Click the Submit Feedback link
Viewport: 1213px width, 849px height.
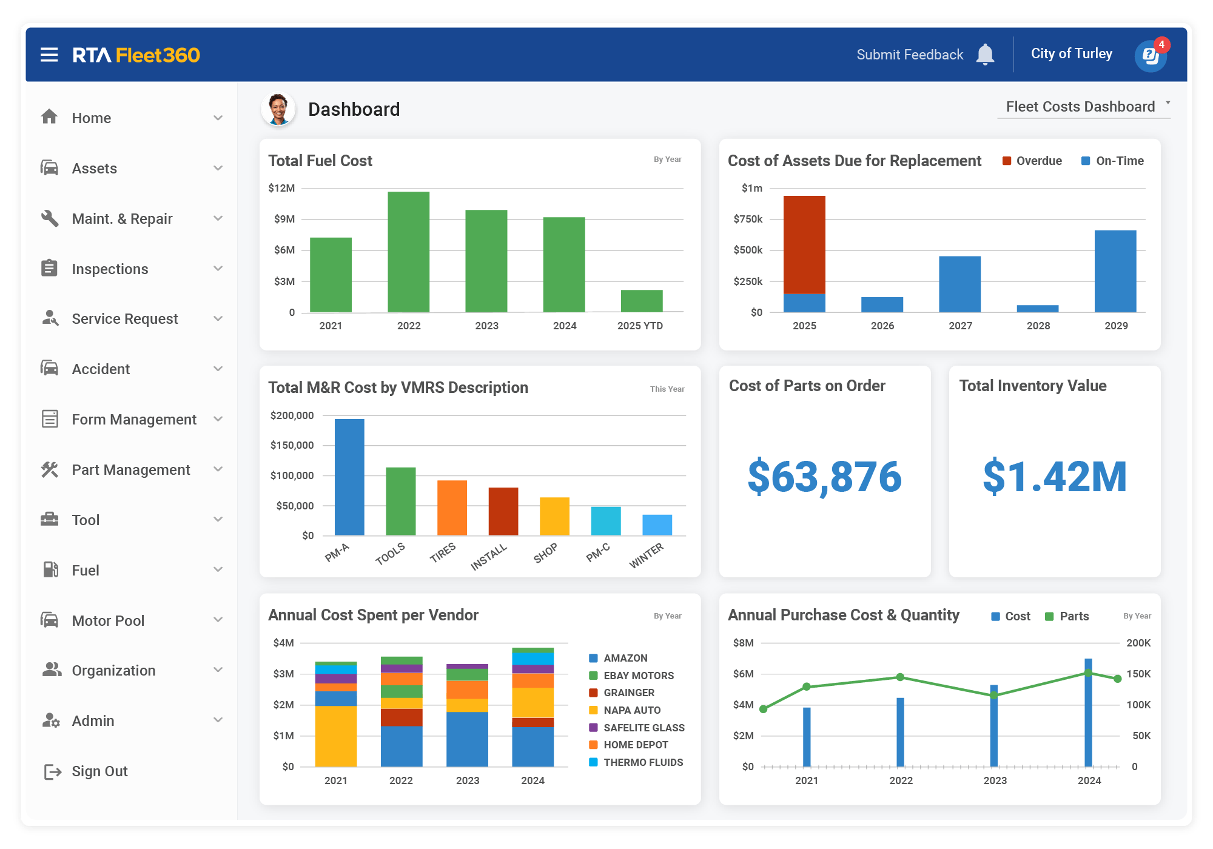click(910, 55)
